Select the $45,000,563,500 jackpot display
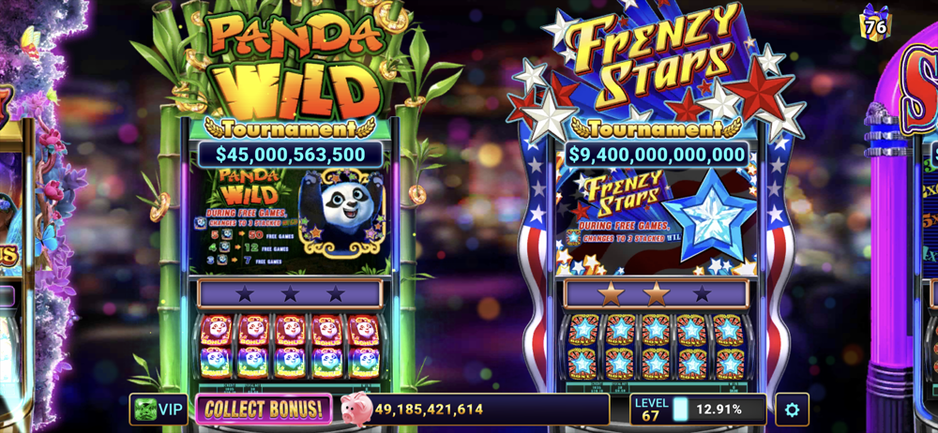The image size is (938, 433). (291, 155)
